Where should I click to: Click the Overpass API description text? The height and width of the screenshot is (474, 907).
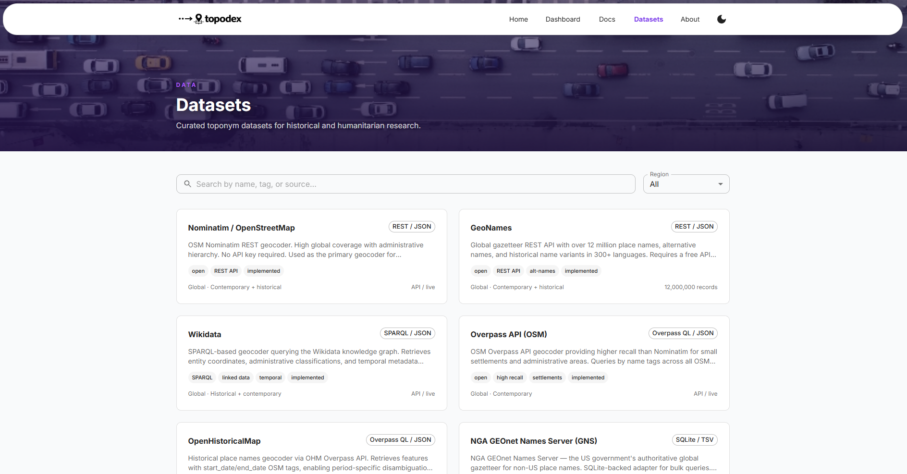(x=594, y=356)
